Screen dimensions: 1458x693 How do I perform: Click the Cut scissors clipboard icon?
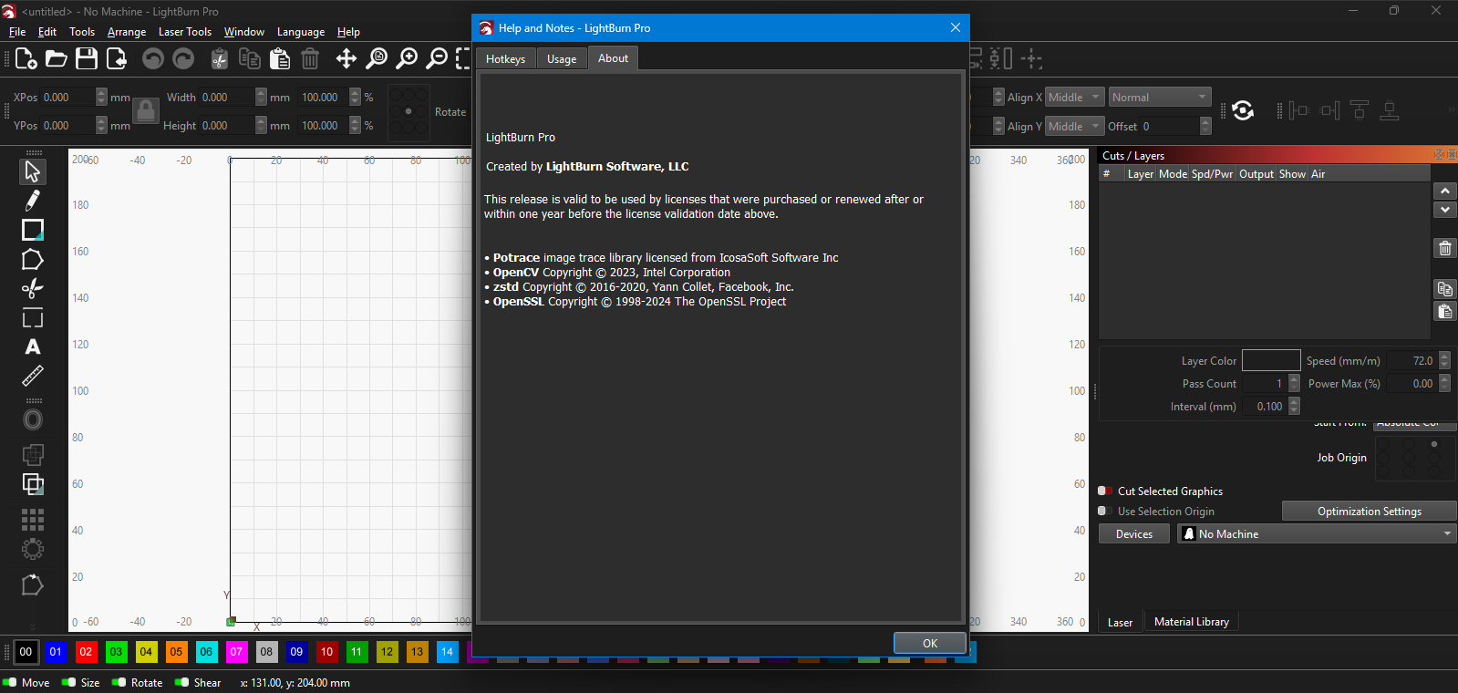219,59
